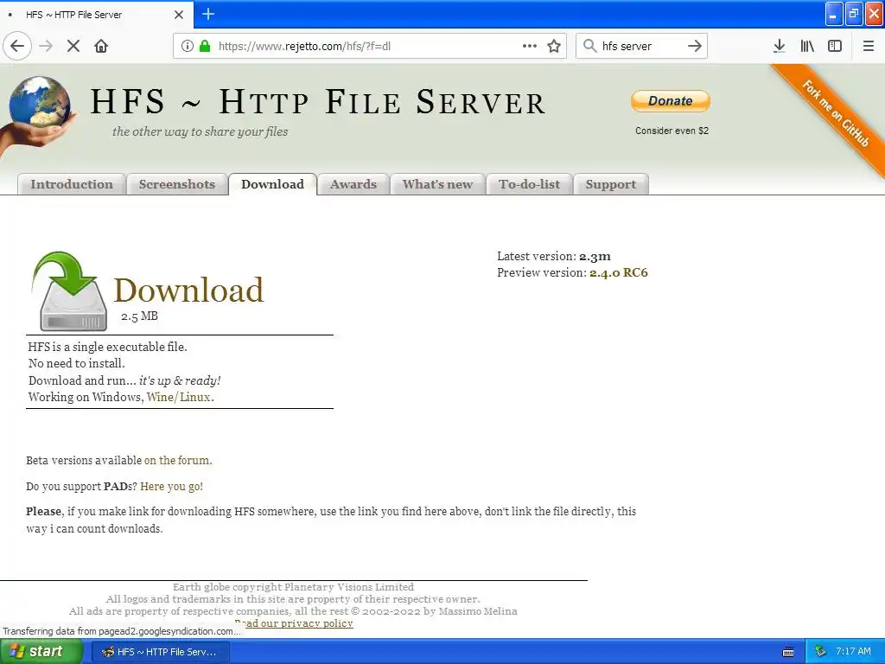Click the green download drive icon
This screenshot has height=664, width=885.
(70, 290)
